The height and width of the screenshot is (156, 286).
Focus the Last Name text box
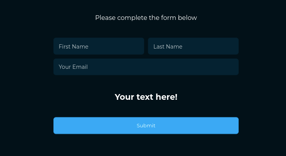pyautogui.click(x=193, y=46)
